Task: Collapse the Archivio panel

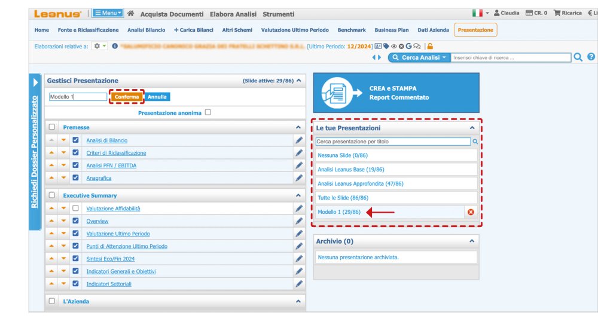Action: coord(472,241)
